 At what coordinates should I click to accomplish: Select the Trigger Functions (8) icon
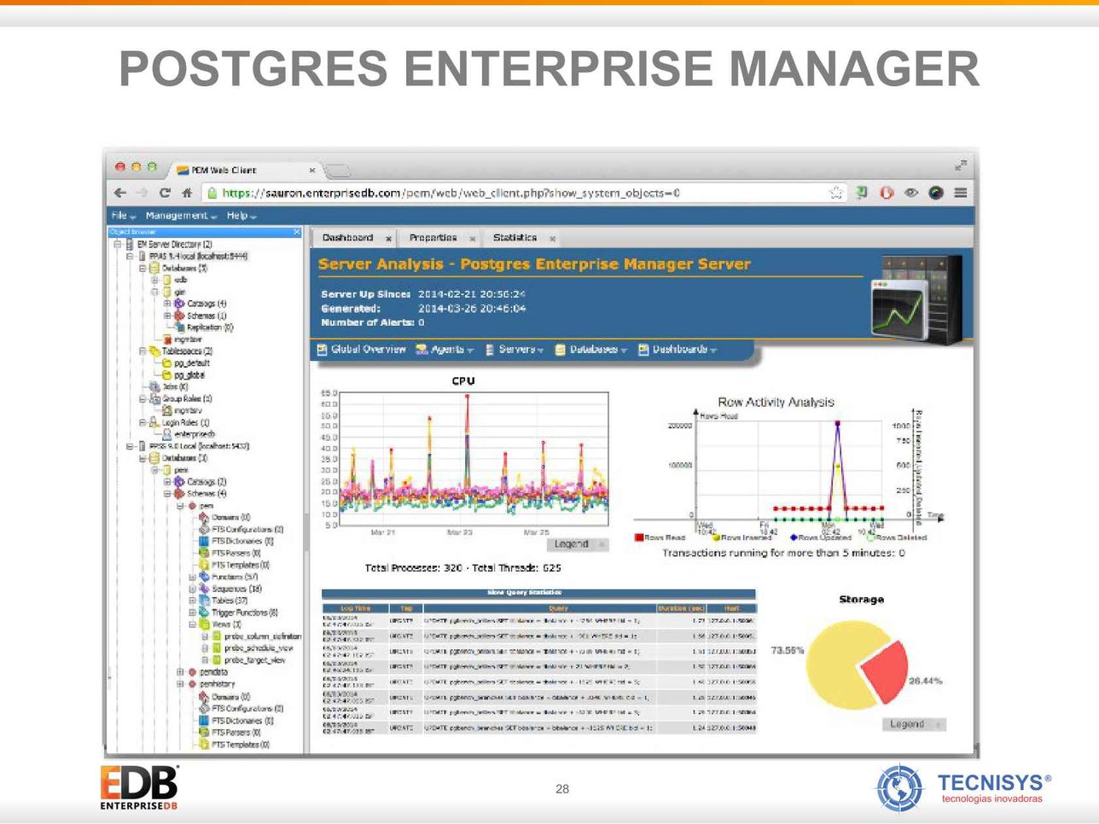tap(204, 612)
